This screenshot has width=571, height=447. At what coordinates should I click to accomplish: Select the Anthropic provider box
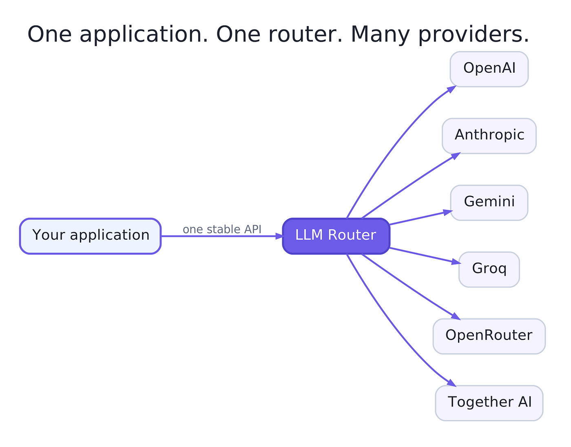489,136
